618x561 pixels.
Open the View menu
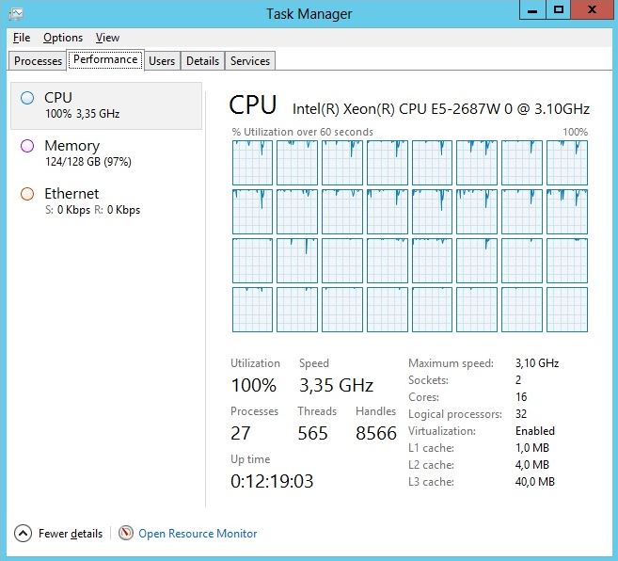tap(107, 38)
